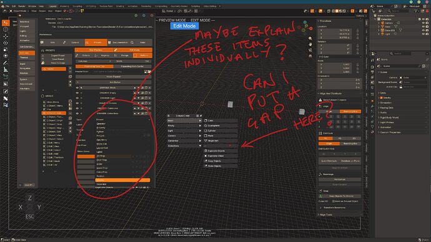Open Modifiers wrench properties tab
The width and height of the screenshot is (431, 242).
[372, 106]
